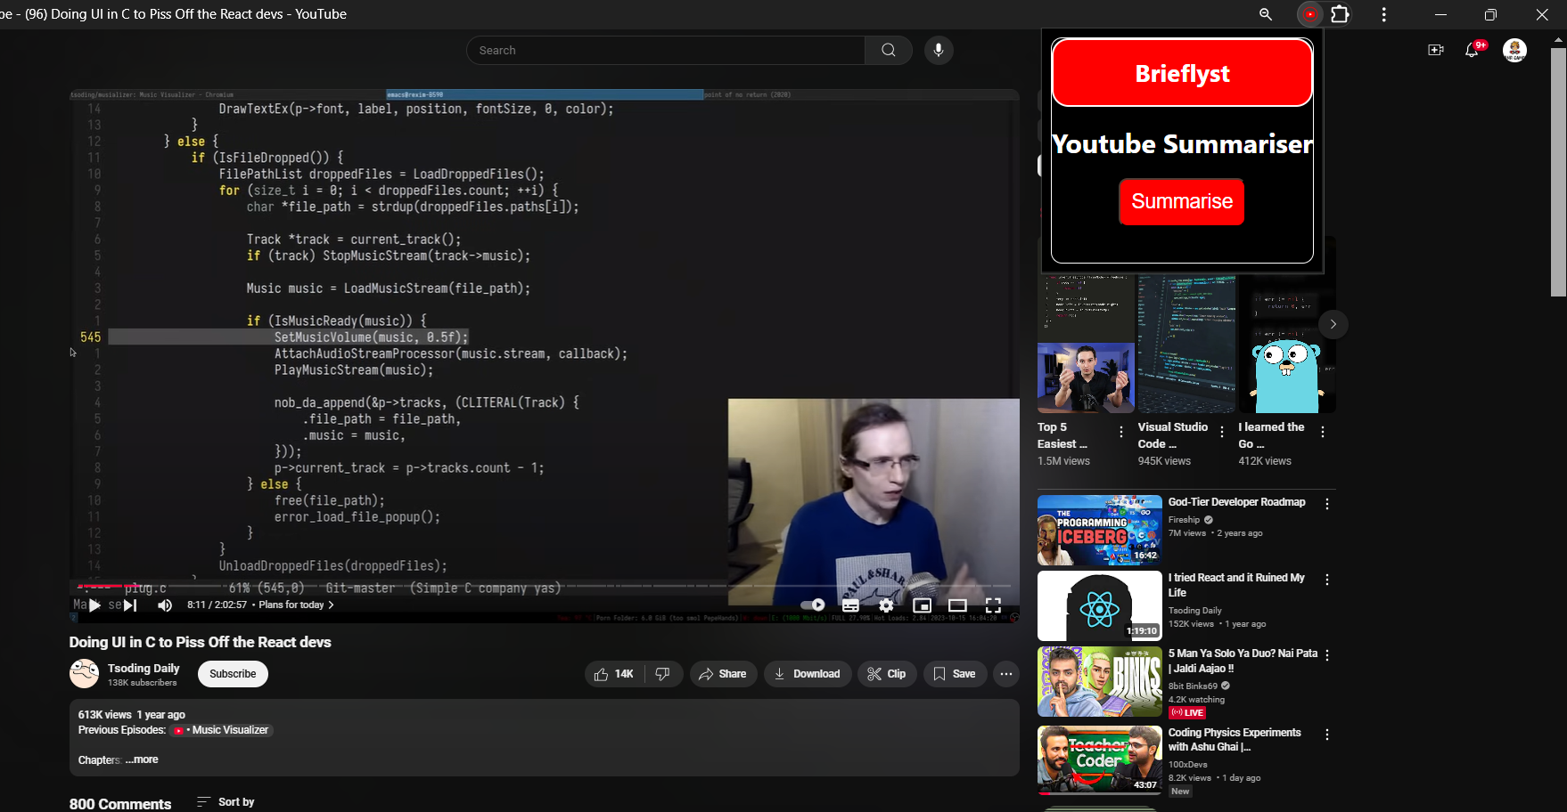Open the Tsoding Daily channel avatar
Viewport: 1567px width, 812px height.
tap(85, 674)
